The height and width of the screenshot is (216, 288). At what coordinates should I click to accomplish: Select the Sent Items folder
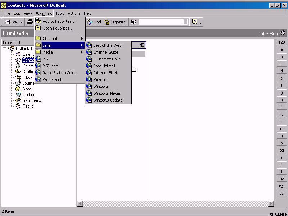28,100
